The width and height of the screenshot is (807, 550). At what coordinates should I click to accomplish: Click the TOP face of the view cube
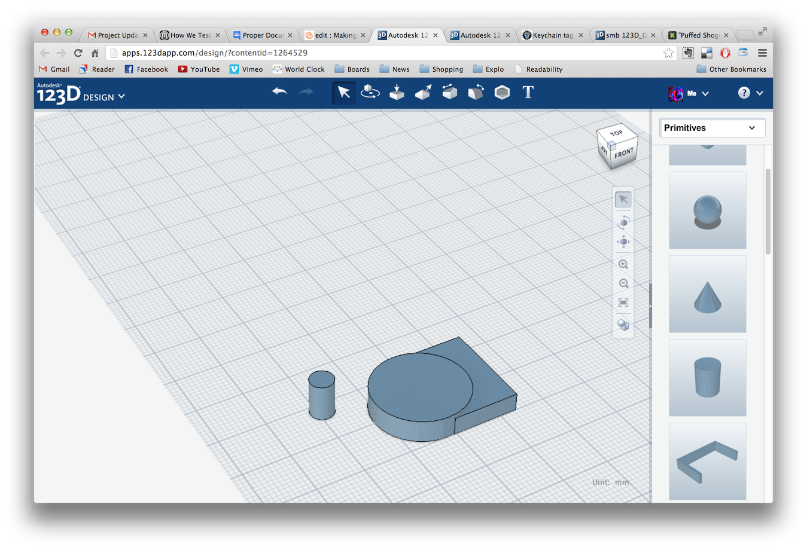click(x=616, y=133)
